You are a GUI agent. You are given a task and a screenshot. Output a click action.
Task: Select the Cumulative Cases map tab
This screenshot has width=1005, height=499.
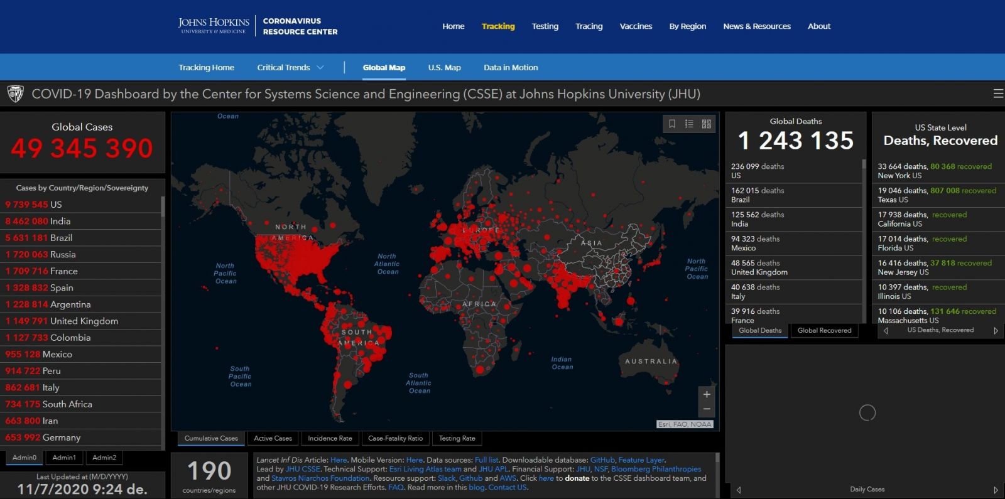211,438
